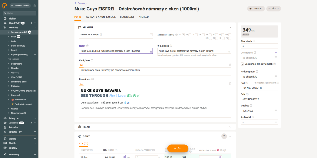
Task: Open Pokladna in the sidebar
Action: click(14, 127)
